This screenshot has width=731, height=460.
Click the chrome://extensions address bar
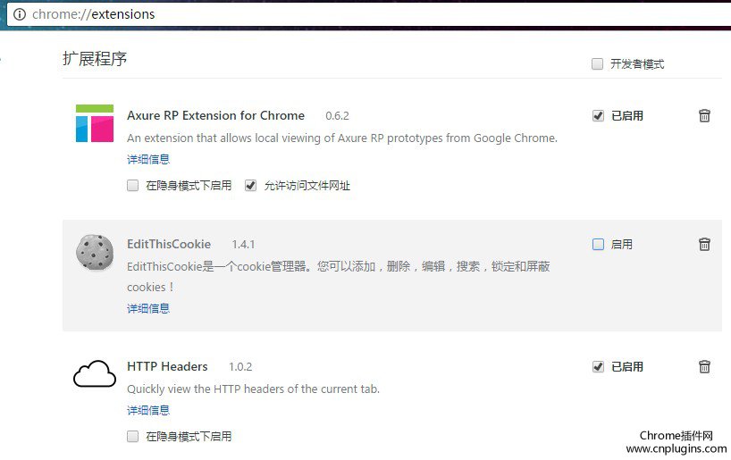click(369, 14)
